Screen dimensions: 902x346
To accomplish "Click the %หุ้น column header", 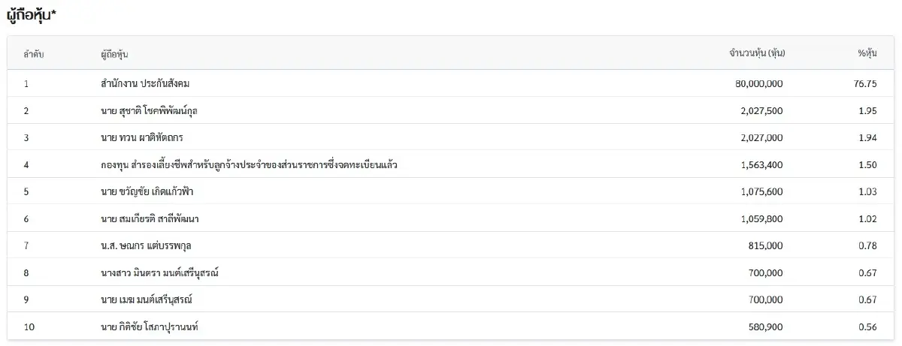I will pyautogui.click(x=867, y=53).
